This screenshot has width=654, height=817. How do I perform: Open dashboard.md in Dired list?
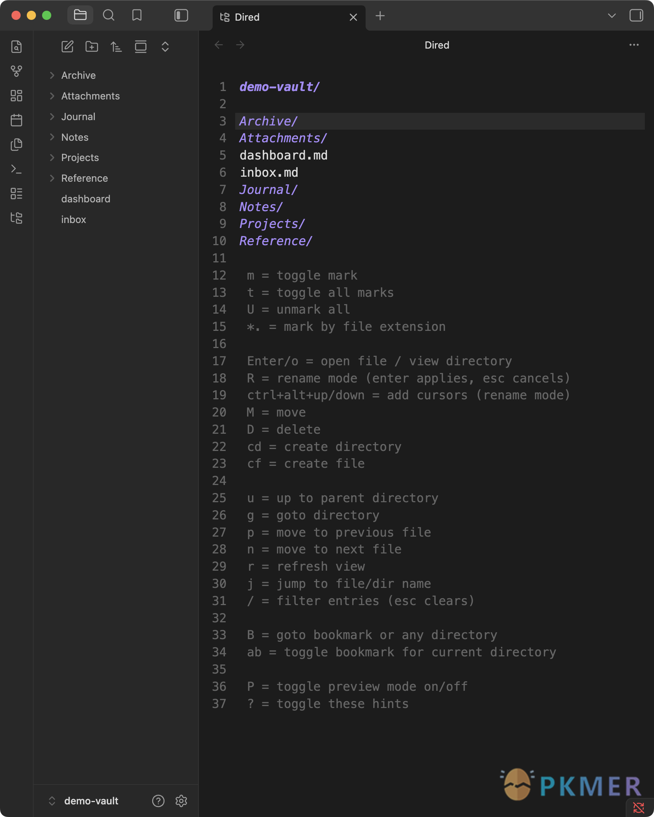[283, 155]
